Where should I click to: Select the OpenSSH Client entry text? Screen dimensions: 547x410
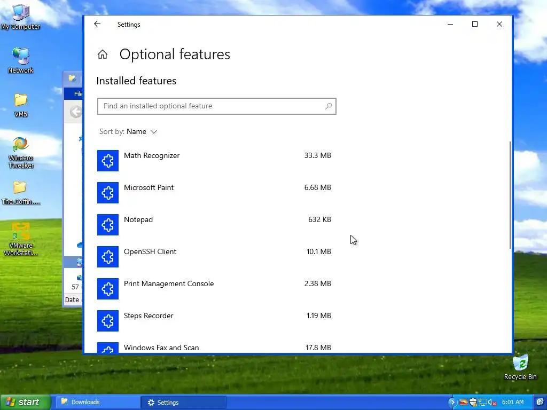(x=150, y=252)
